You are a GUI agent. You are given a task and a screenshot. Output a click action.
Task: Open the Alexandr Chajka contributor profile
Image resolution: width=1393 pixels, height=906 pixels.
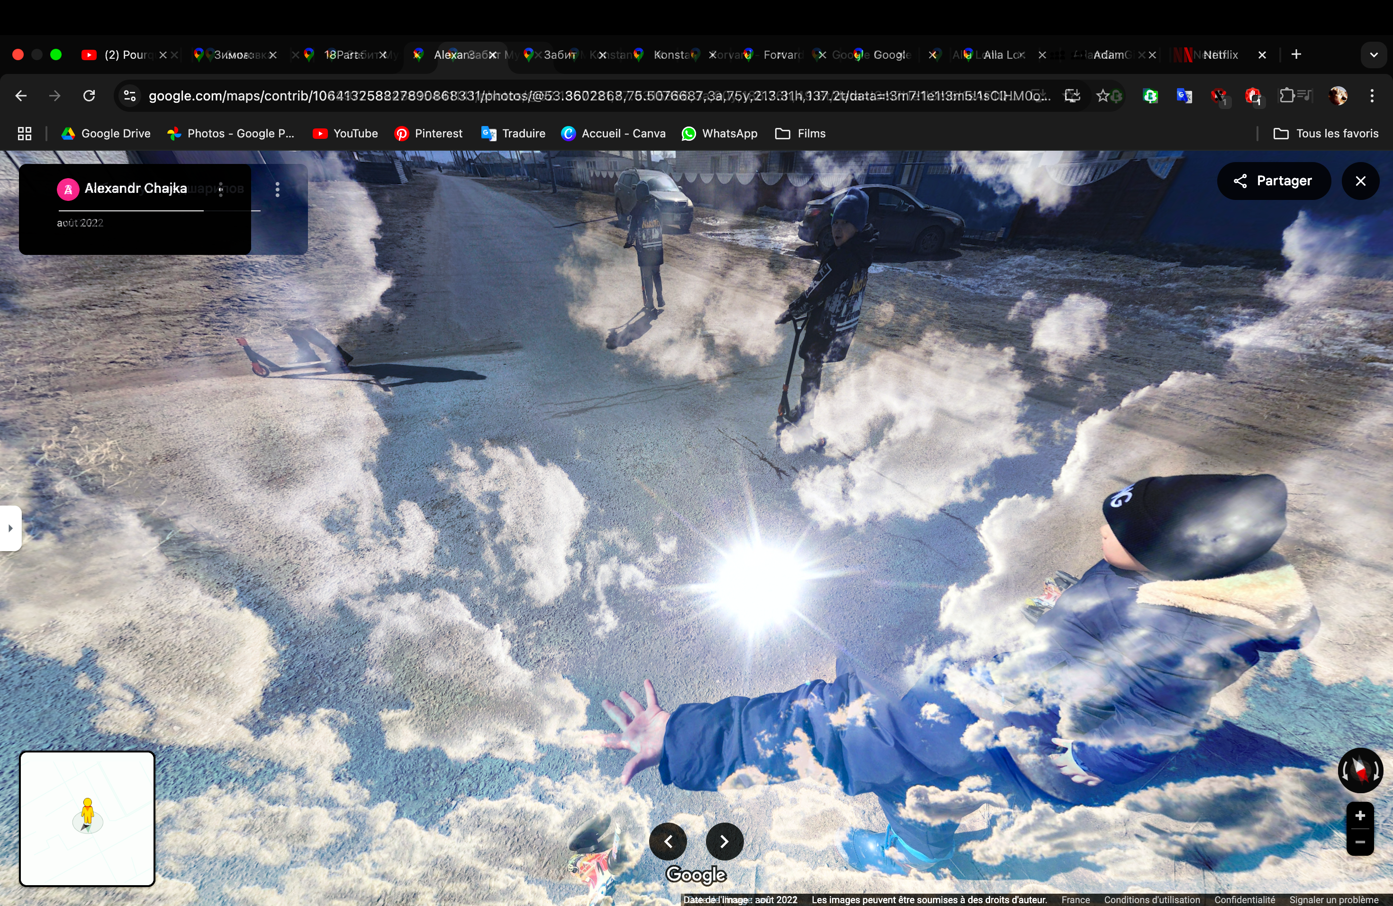(x=135, y=188)
